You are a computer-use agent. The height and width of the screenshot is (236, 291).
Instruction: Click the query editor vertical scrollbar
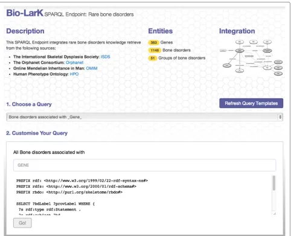pyautogui.click(x=274, y=183)
